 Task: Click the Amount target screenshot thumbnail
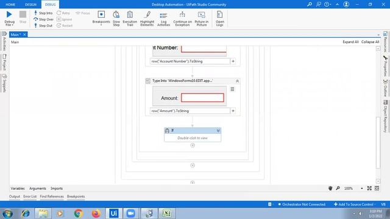pos(190,96)
